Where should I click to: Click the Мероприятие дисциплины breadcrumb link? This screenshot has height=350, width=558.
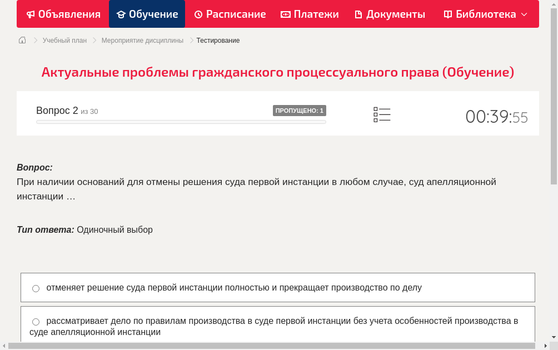click(x=142, y=40)
